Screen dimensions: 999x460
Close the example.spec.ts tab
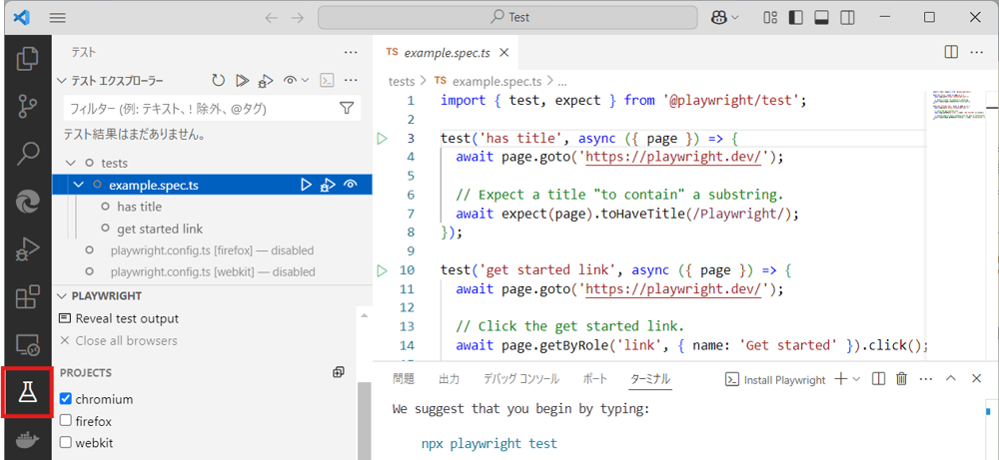pyautogui.click(x=503, y=53)
